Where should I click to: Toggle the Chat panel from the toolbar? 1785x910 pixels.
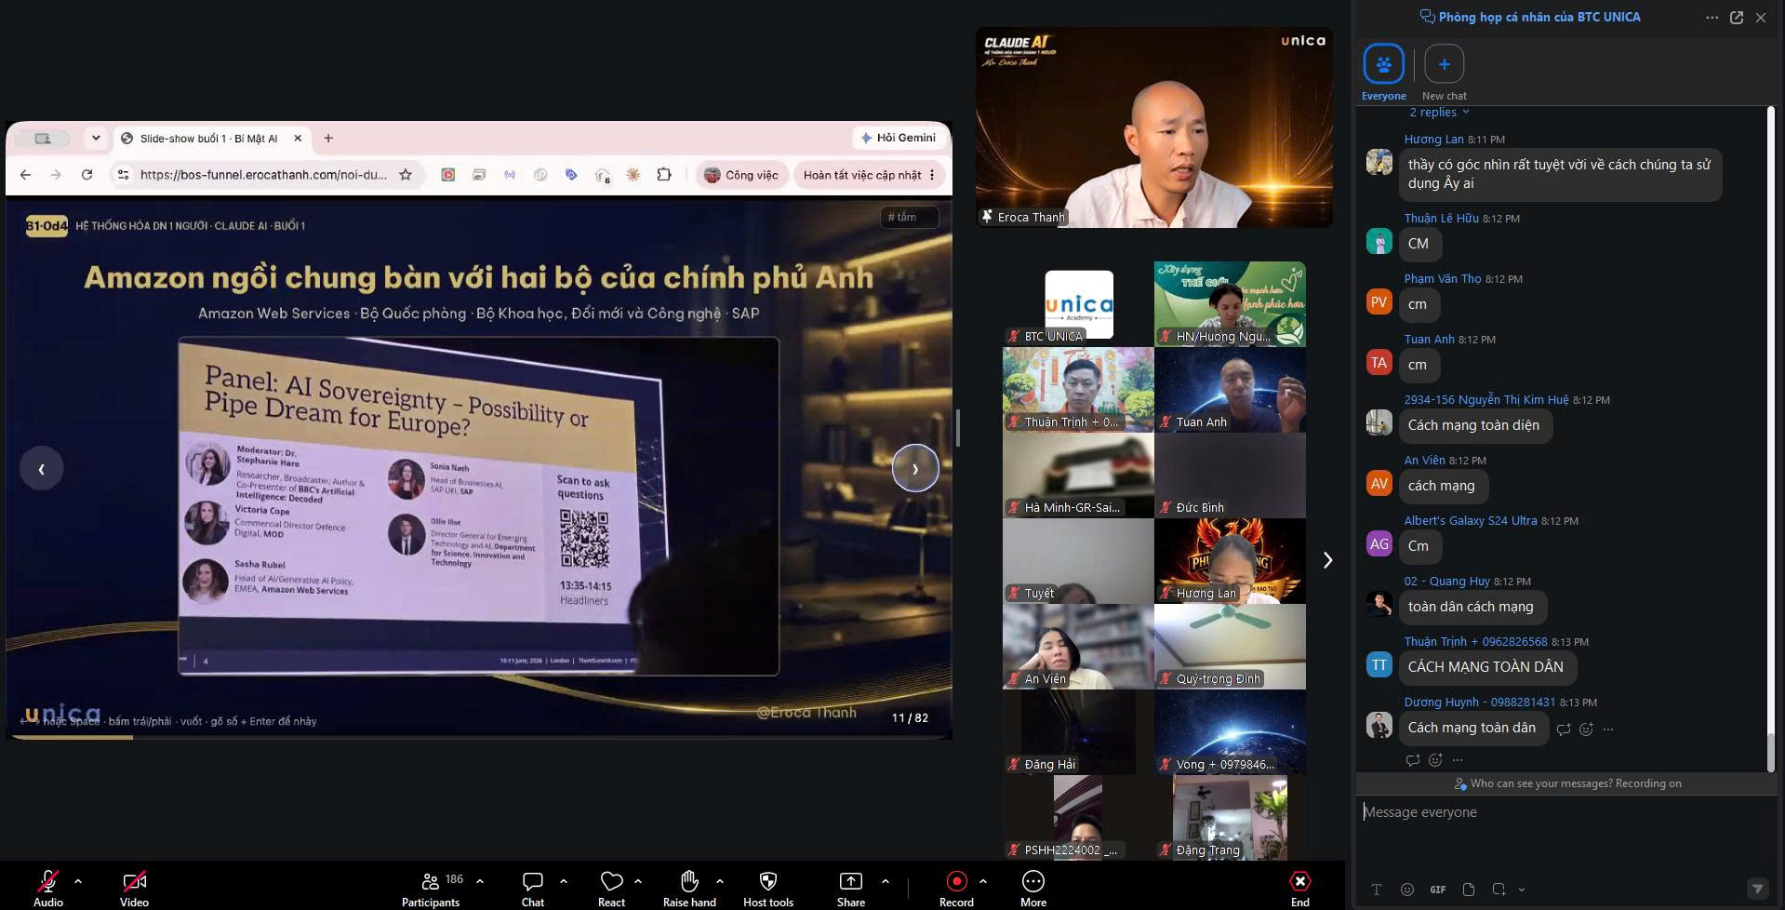(533, 888)
